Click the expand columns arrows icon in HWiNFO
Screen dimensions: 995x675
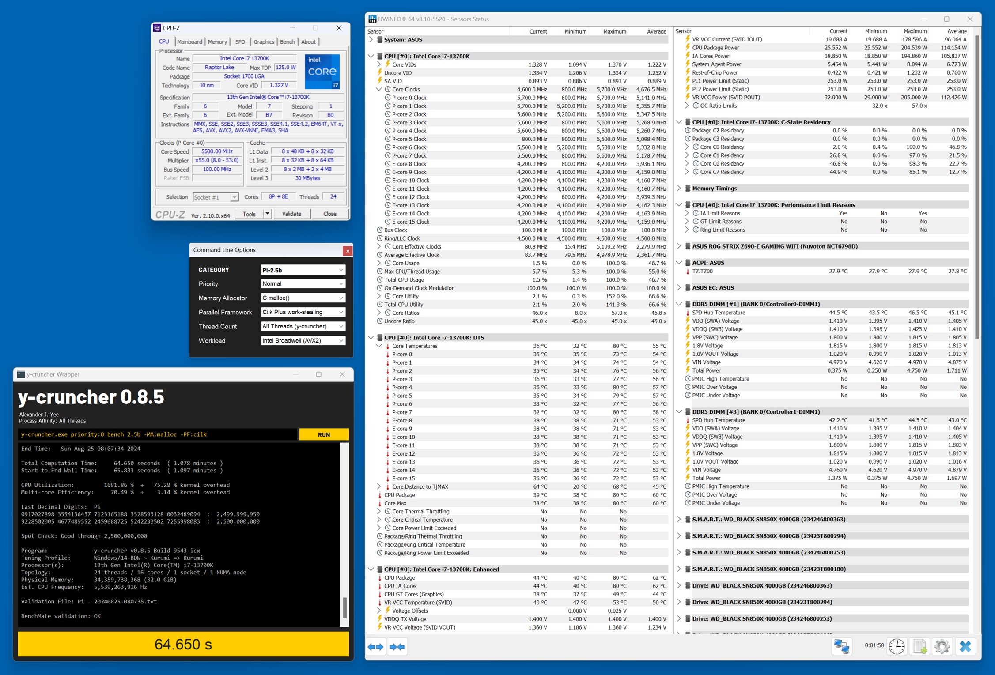coord(375,647)
